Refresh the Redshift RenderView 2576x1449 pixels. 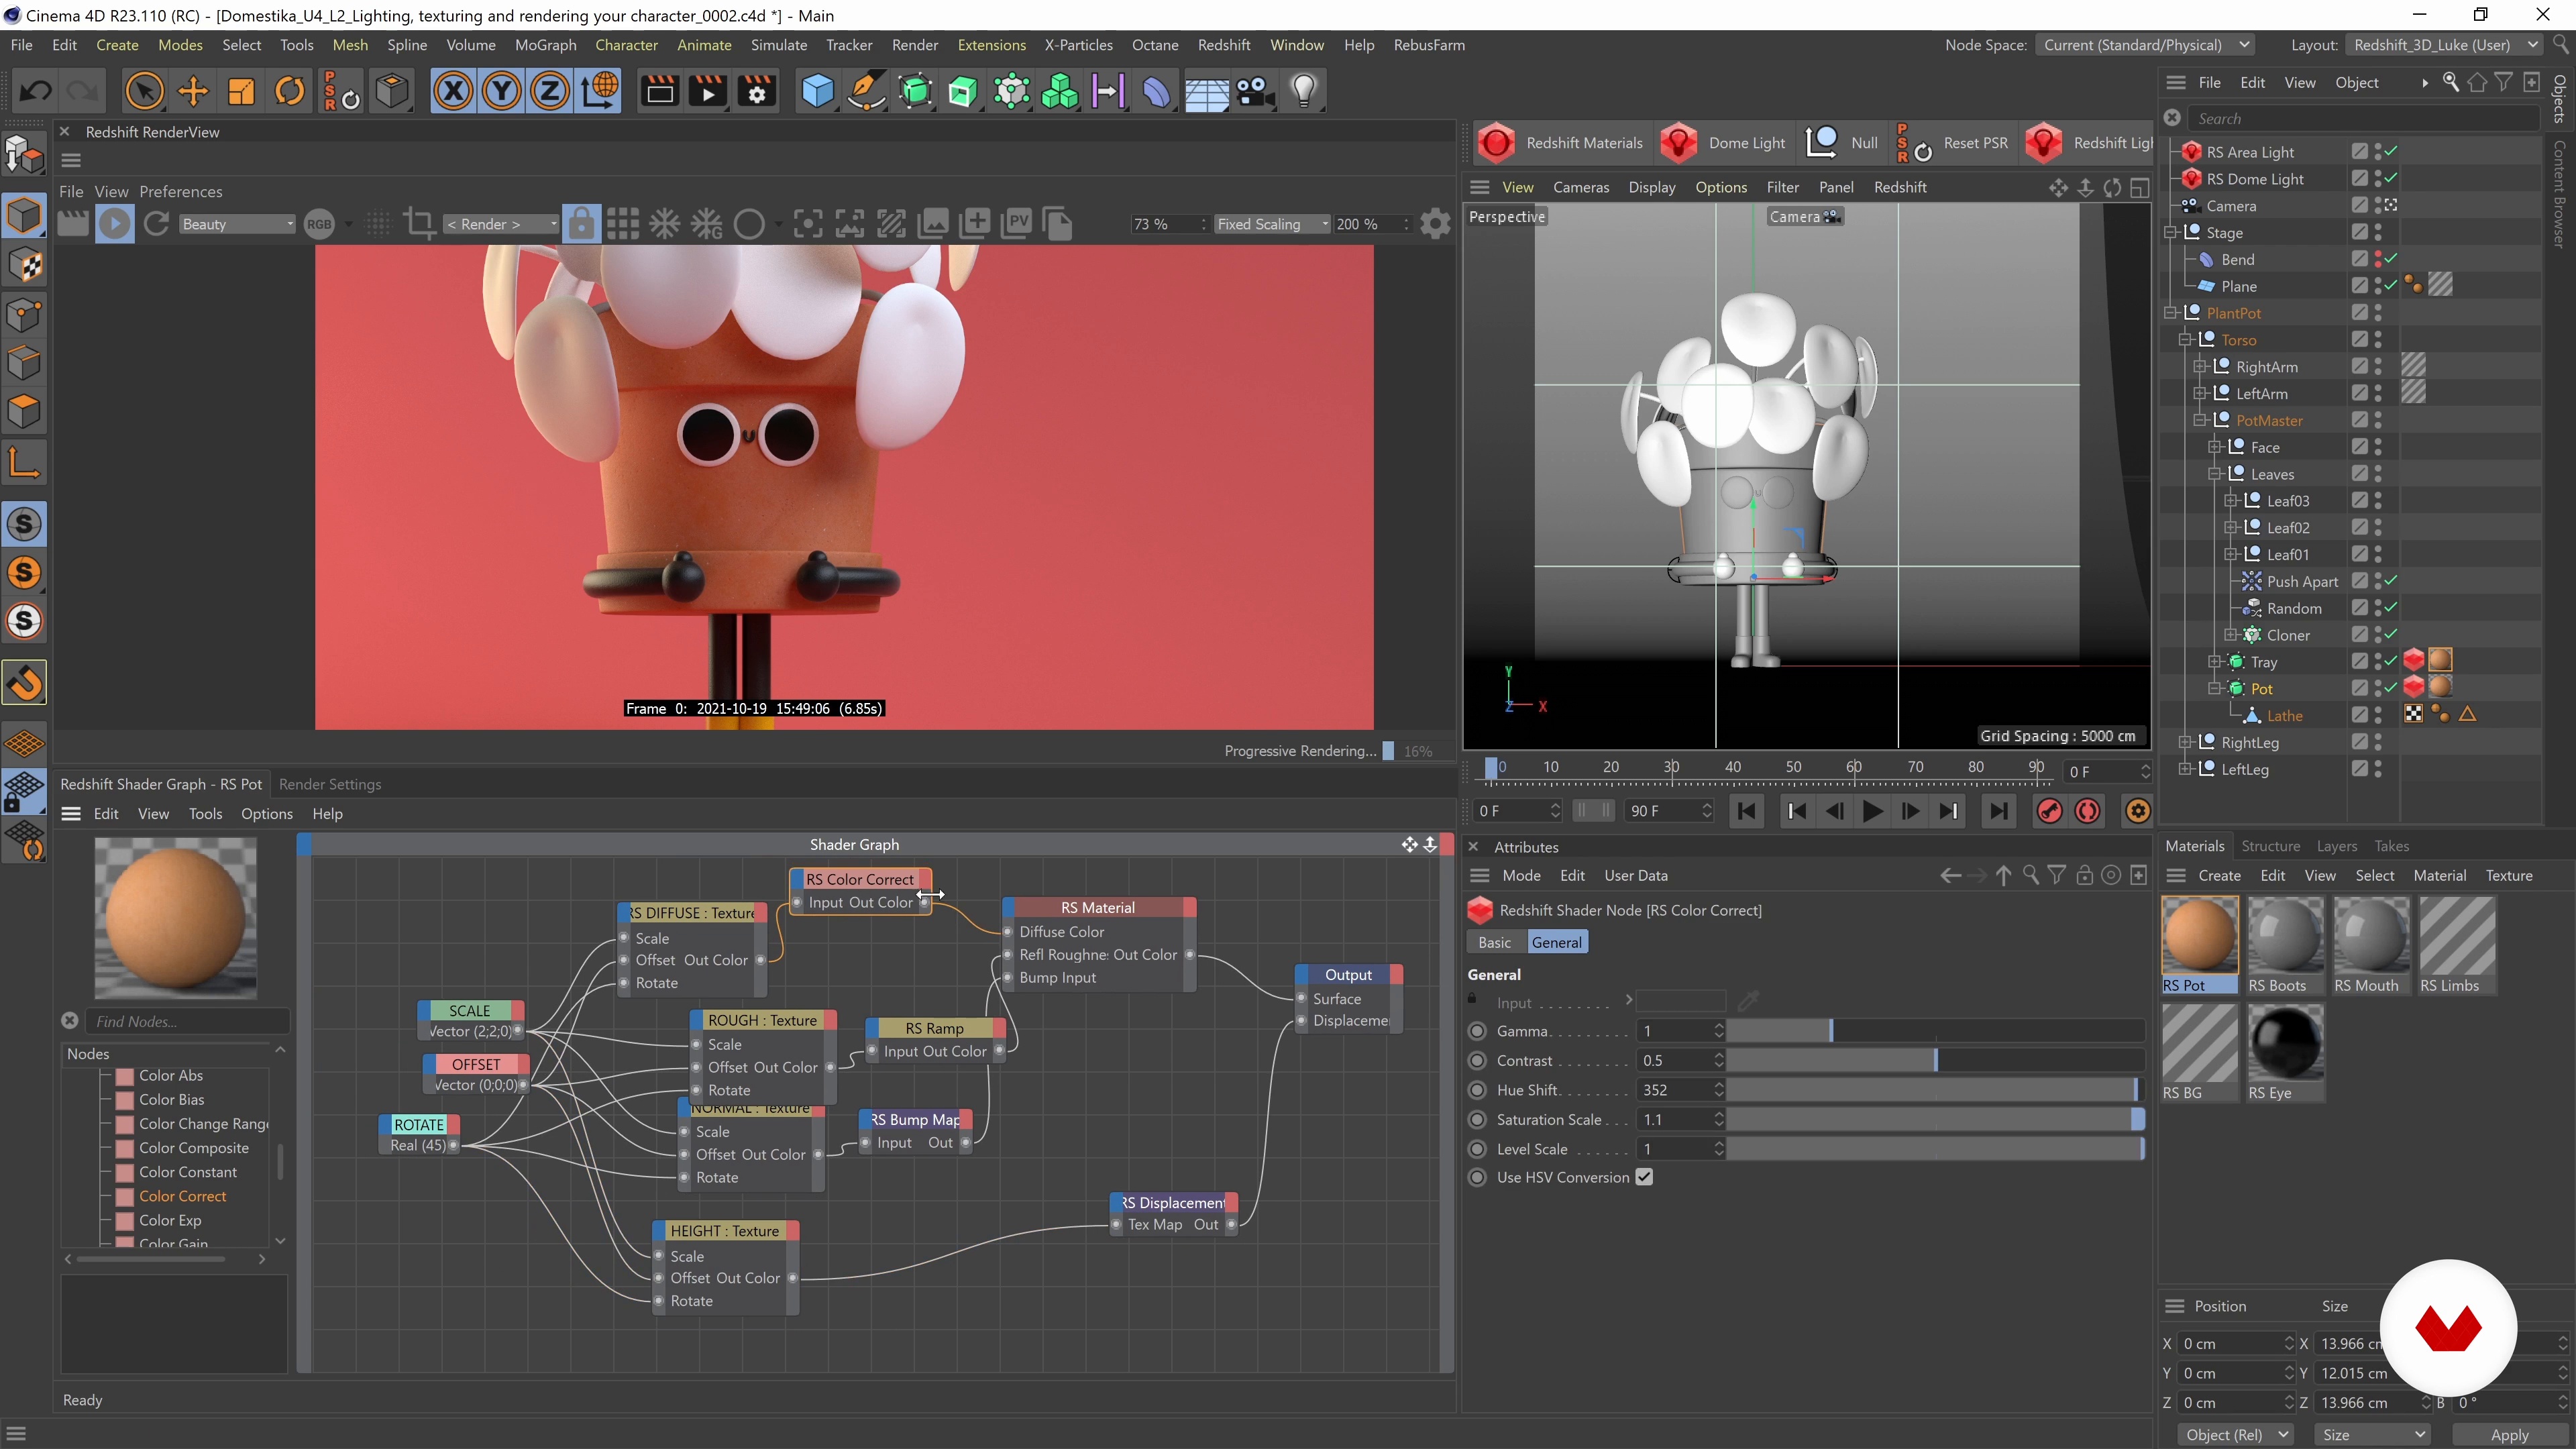[157, 224]
